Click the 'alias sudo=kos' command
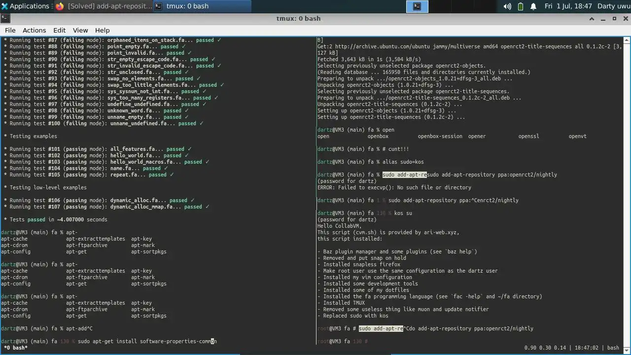Viewport: 631px width, 355px height. click(x=403, y=162)
